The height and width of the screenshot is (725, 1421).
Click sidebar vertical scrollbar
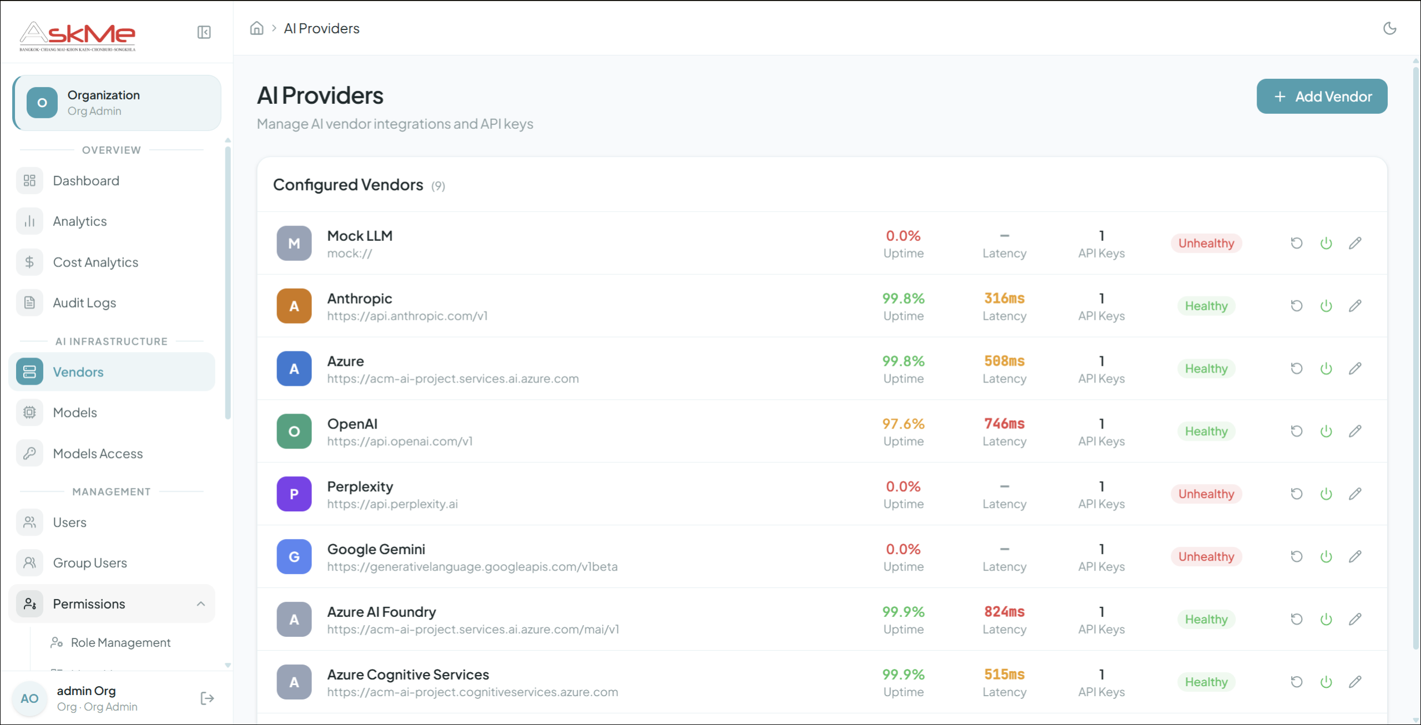(228, 283)
